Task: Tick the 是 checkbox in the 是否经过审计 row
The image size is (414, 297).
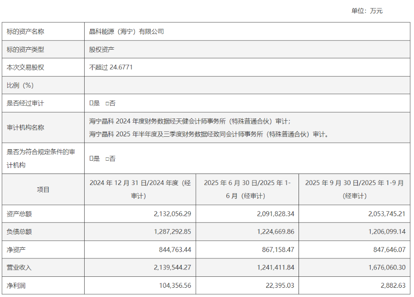Action: 91,103
